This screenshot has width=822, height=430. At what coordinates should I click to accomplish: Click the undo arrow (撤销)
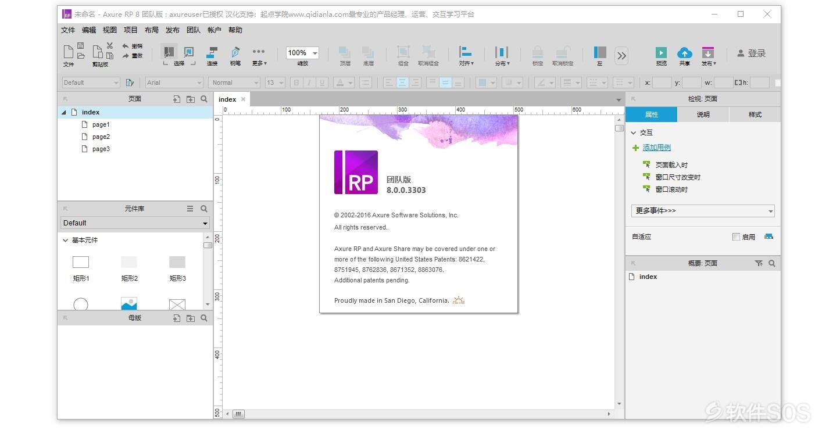132,46
